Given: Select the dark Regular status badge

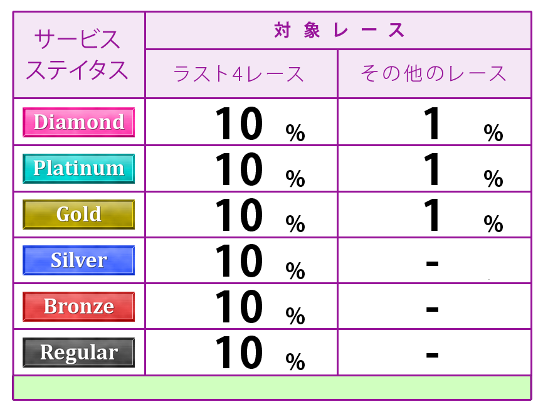Looking at the screenshot, I should point(78,353).
